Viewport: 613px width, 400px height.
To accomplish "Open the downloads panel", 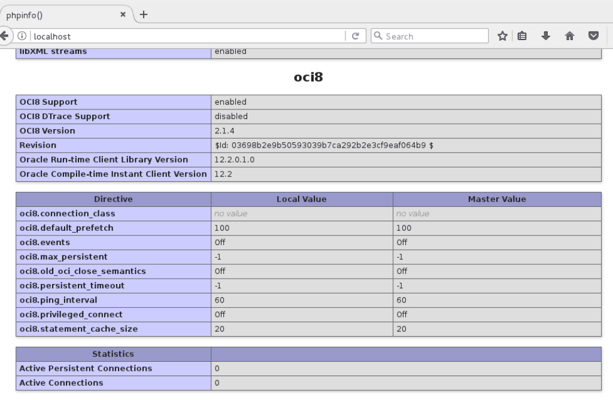I will coord(546,35).
